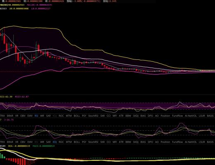The width and height of the screenshot is (215, 165).
Task: Click highlighted KDJ tab beneath the KDJ chart
Action: (55, 142)
